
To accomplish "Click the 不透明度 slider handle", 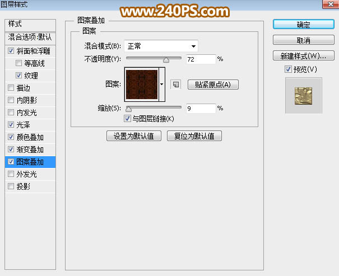I will tap(166, 60).
